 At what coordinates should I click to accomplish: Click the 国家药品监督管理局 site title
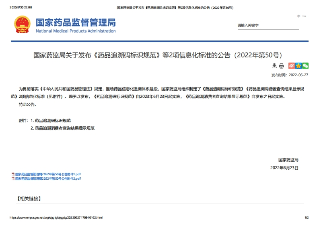click(76, 22)
